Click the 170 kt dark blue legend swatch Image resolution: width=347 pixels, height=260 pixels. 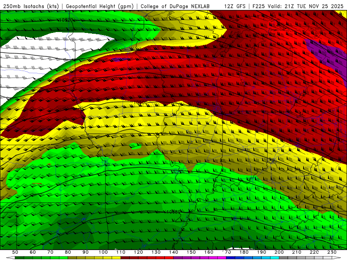(231, 258)
